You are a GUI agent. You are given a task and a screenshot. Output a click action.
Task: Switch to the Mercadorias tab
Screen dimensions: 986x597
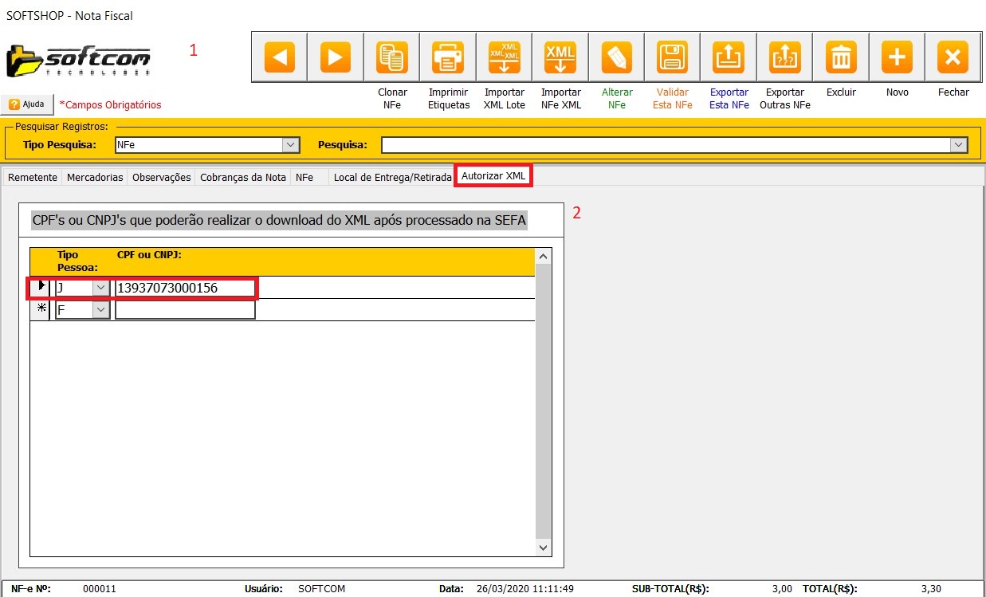[95, 178]
